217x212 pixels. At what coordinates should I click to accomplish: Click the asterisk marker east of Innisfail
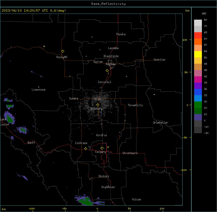click(126, 76)
